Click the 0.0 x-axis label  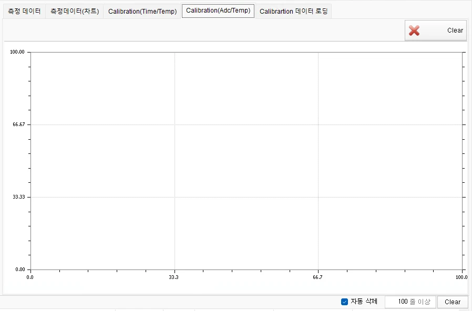tap(30, 277)
